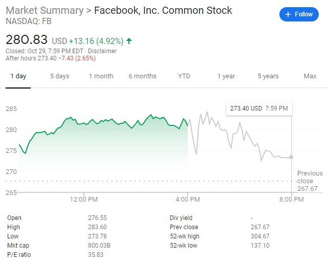Select the 1 day tab
Viewport: 328px width, 264px height.
[x=18, y=76]
